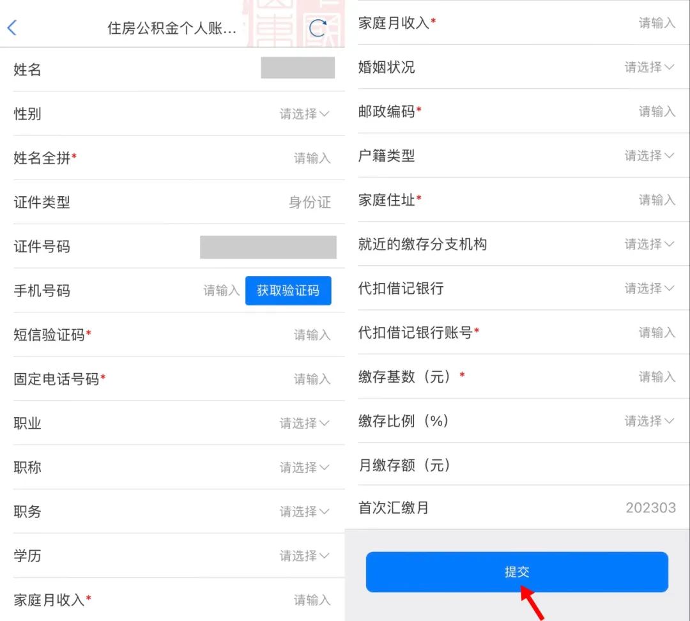The width and height of the screenshot is (690, 621).
Task: Select 婚姻状况 dropdown
Action: pyautogui.click(x=649, y=67)
